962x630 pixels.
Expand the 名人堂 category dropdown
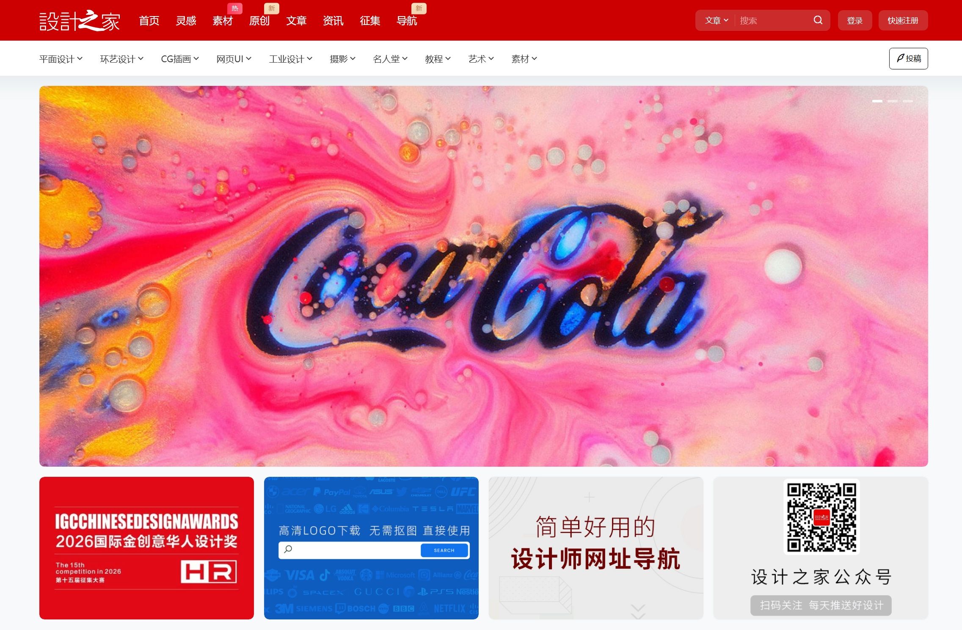tap(390, 59)
